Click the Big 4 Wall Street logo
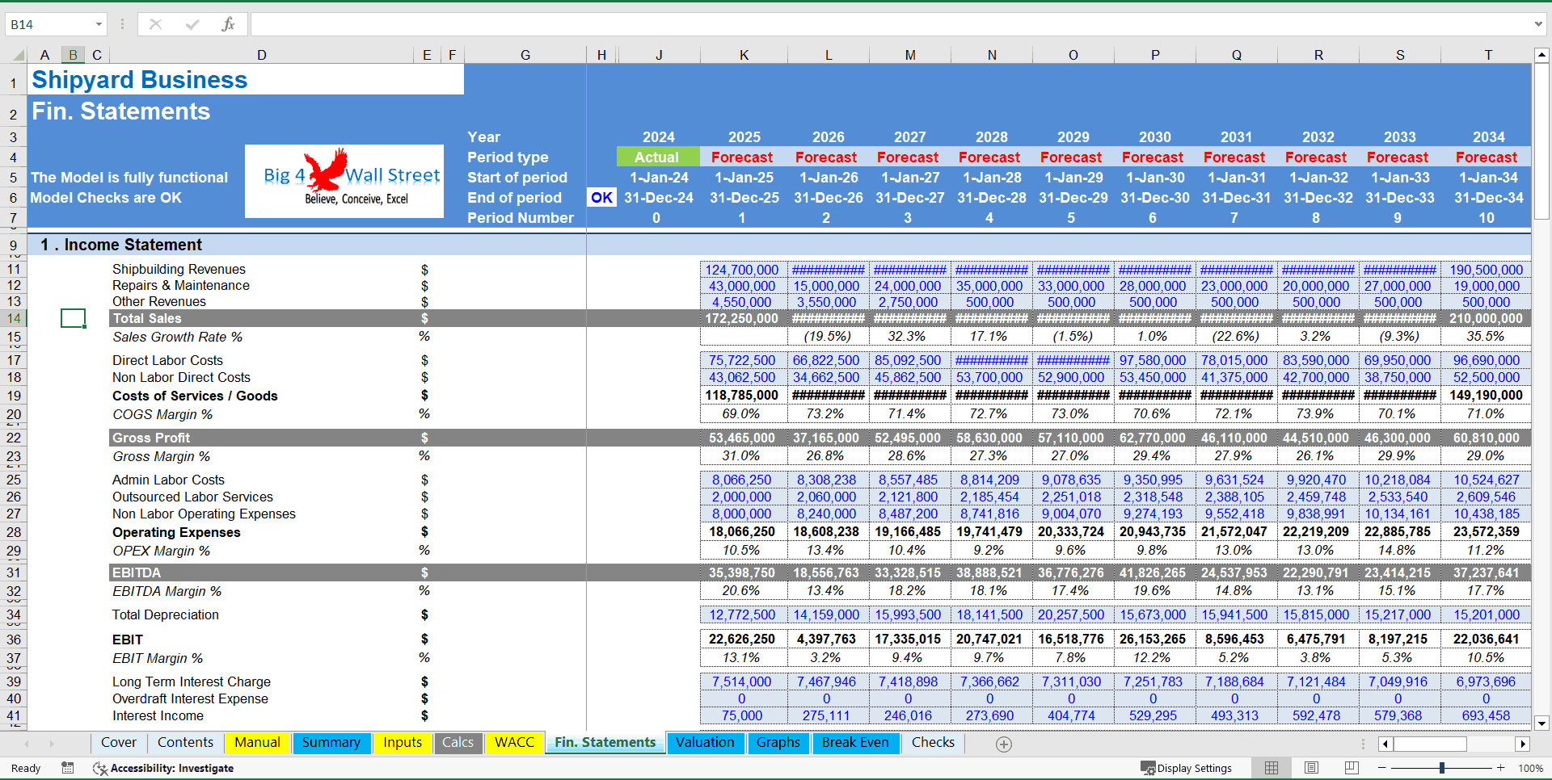1552x780 pixels. point(344,181)
